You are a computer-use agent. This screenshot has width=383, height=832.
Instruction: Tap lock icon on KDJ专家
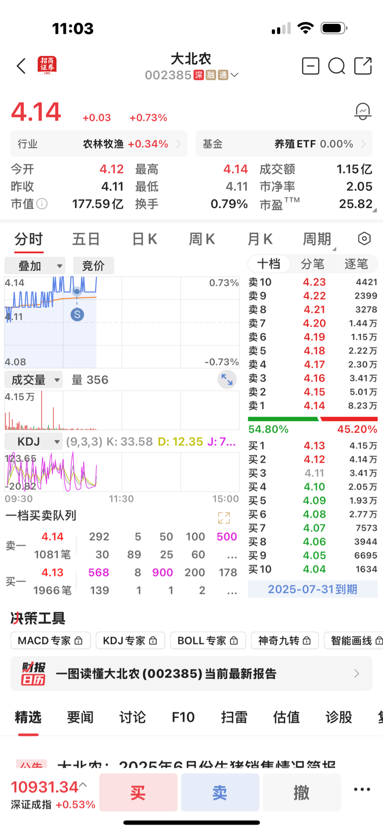click(x=153, y=641)
